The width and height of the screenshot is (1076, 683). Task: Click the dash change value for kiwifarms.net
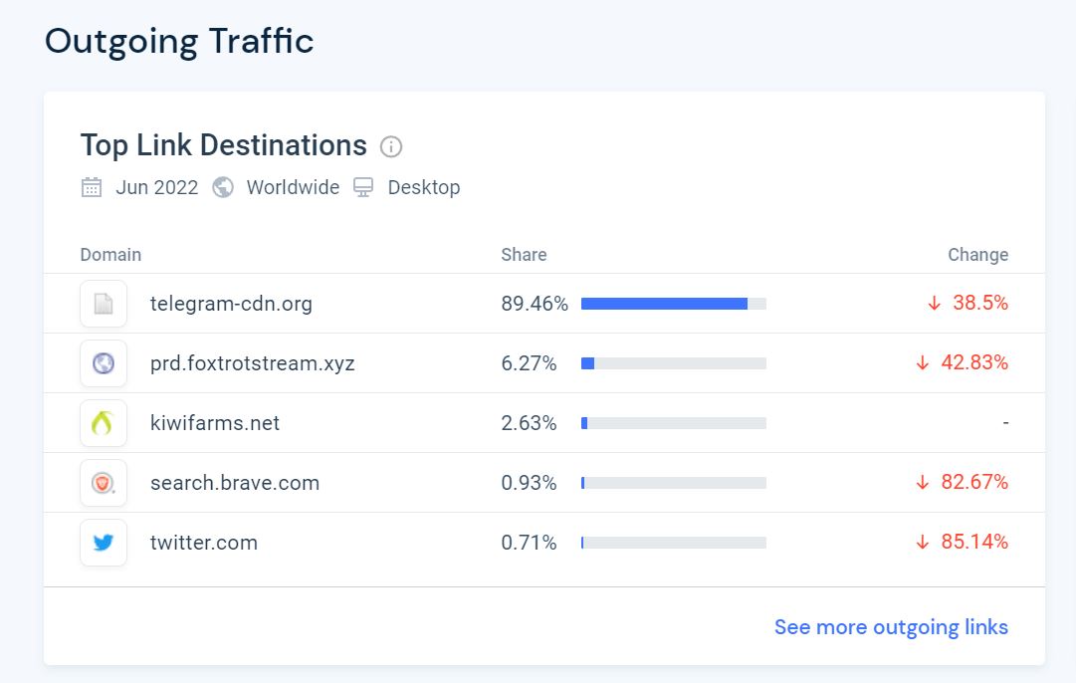(1005, 423)
